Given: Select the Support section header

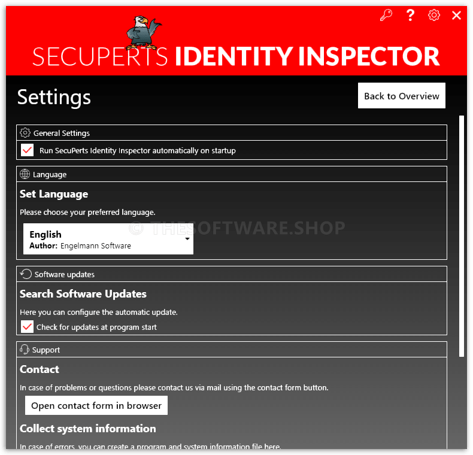Looking at the screenshot, I should pyautogui.click(x=232, y=350).
